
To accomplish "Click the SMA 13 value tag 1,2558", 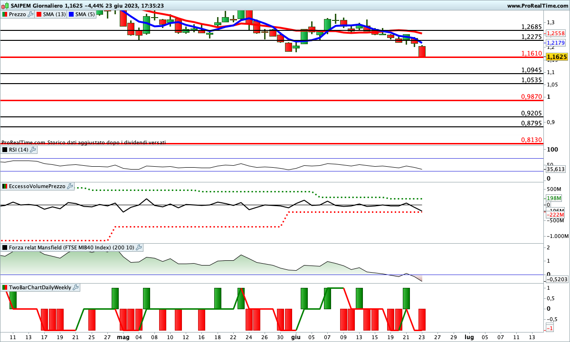I will click(x=556, y=33).
